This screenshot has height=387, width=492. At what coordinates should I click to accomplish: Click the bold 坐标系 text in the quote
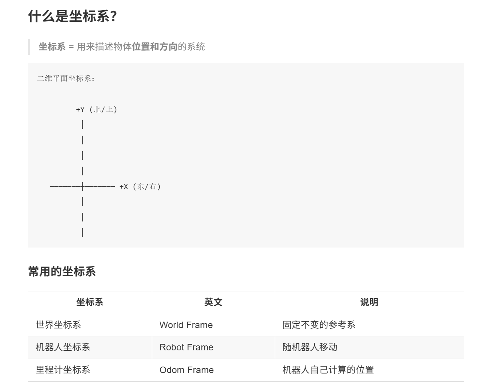[52, 47]
